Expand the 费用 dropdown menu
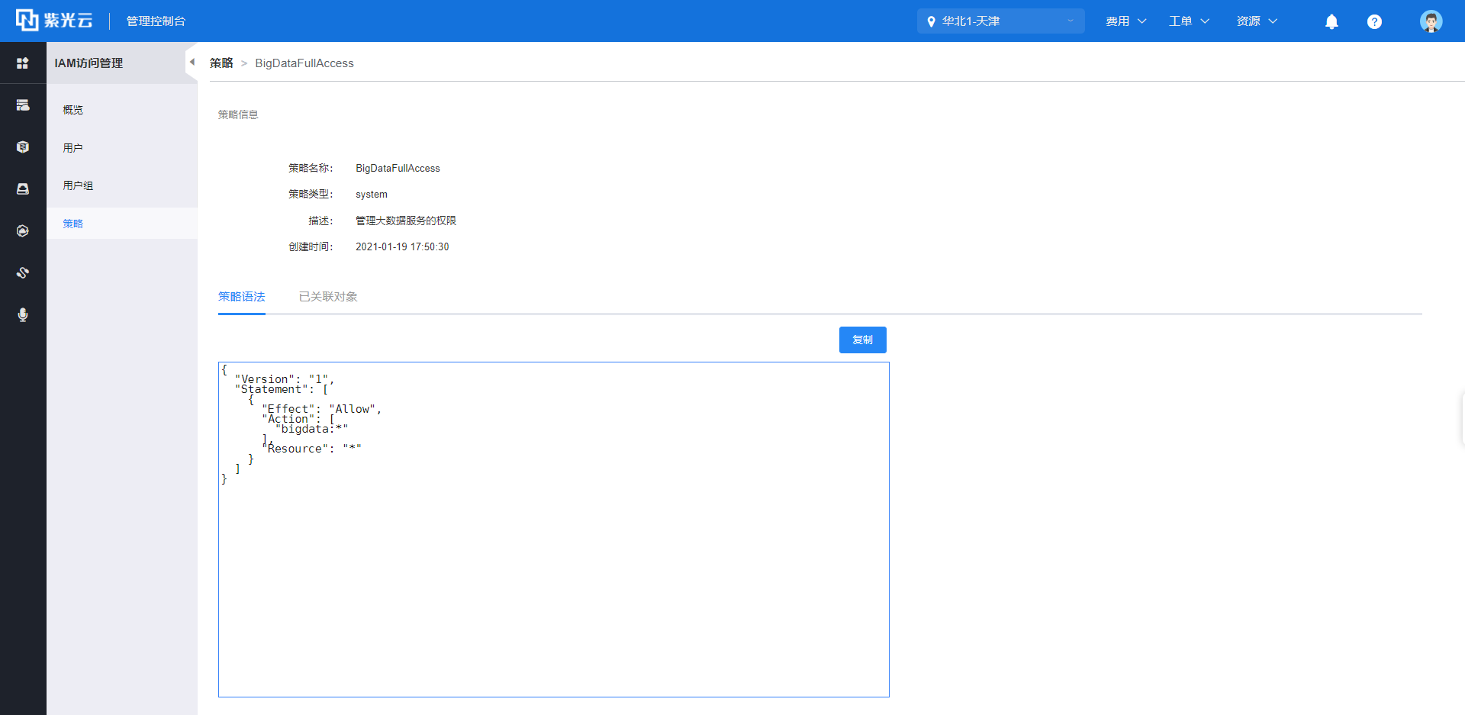 click(1125, 21)
